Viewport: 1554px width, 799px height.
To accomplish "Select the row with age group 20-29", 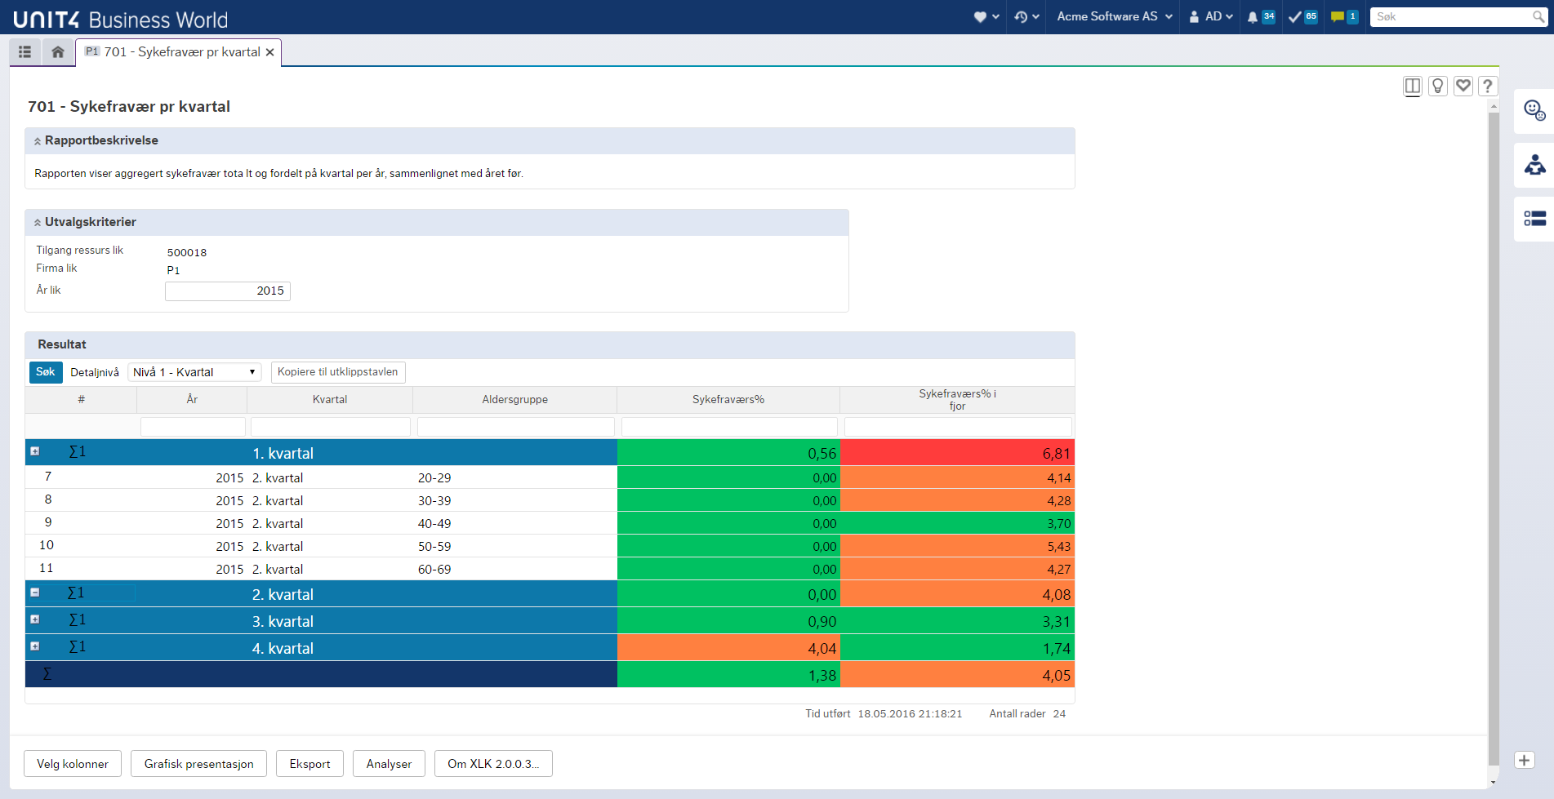I will coord(550,477).
